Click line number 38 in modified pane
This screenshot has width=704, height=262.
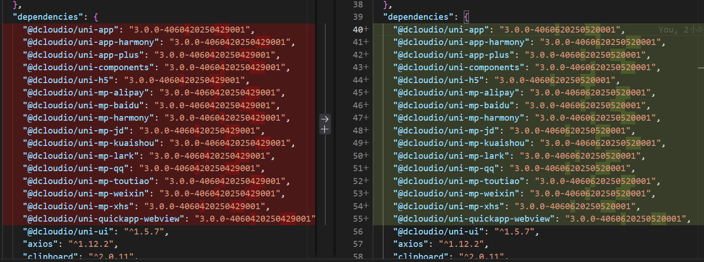(358, 5)
